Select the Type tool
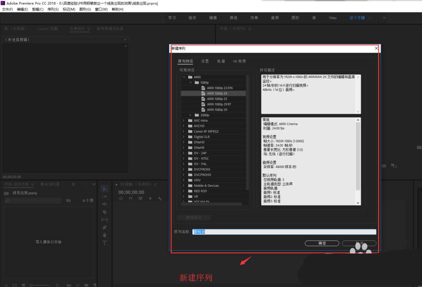 point(104,243)
